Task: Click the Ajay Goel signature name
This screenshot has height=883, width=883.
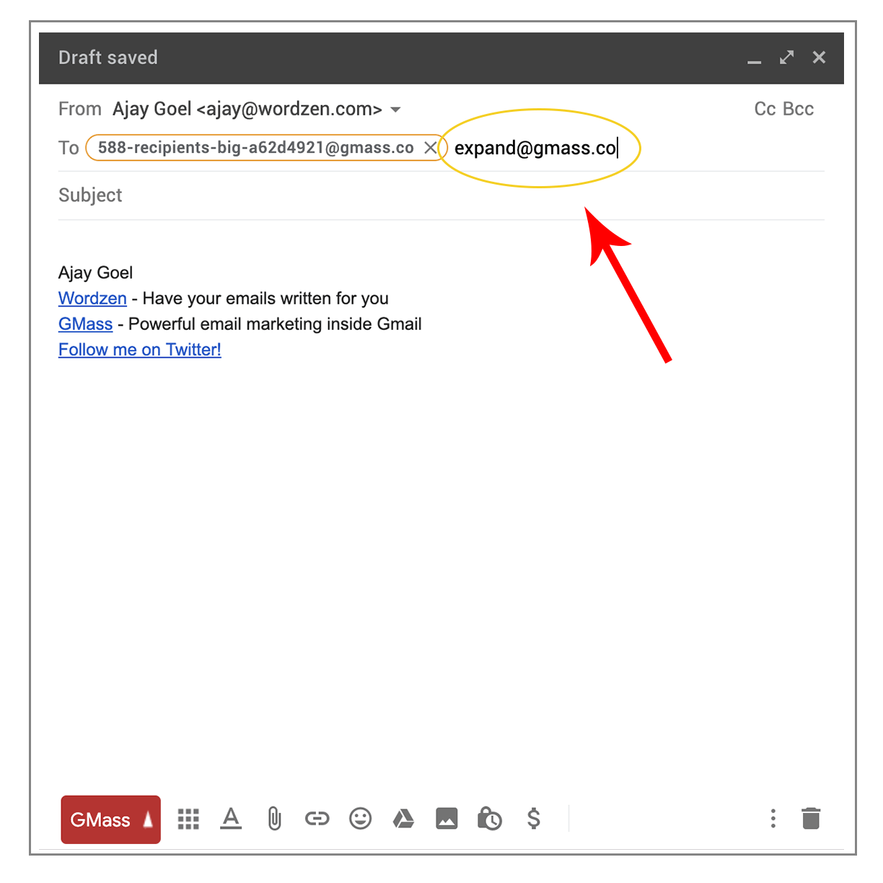Action: pos(95,273)
